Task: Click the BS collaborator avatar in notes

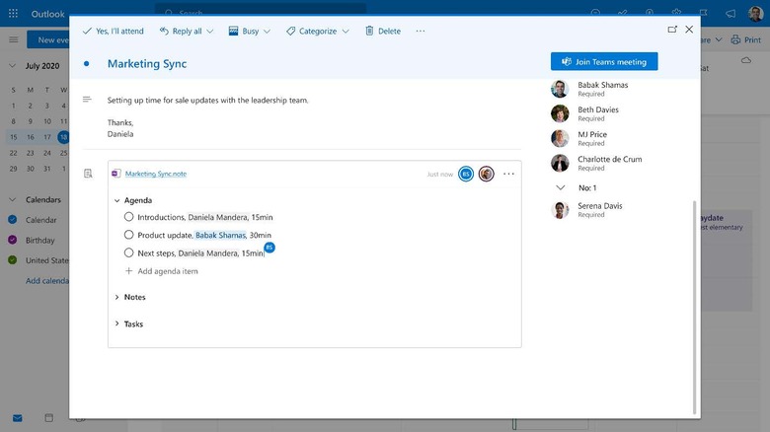Action: click(x=466, y=174)
